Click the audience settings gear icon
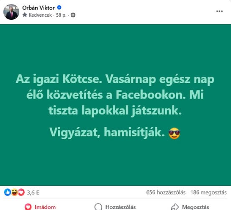The height and width of the screenshot is (210, 231). click(x=73, y=15)
